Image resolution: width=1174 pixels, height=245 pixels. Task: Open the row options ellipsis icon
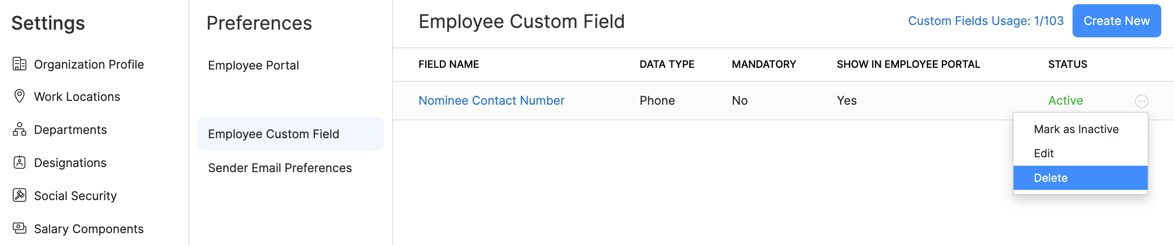1141,101
